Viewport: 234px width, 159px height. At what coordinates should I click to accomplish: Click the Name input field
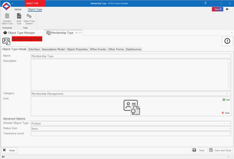pos(131,56)
